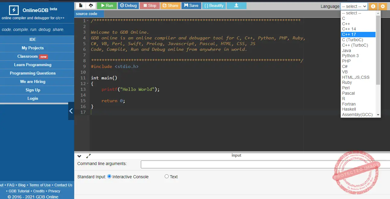Choose Ruby from the language list

click(x=358, y=82)
